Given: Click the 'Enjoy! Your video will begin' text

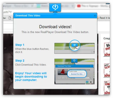Looking at the screenshot, I should 31,77.
